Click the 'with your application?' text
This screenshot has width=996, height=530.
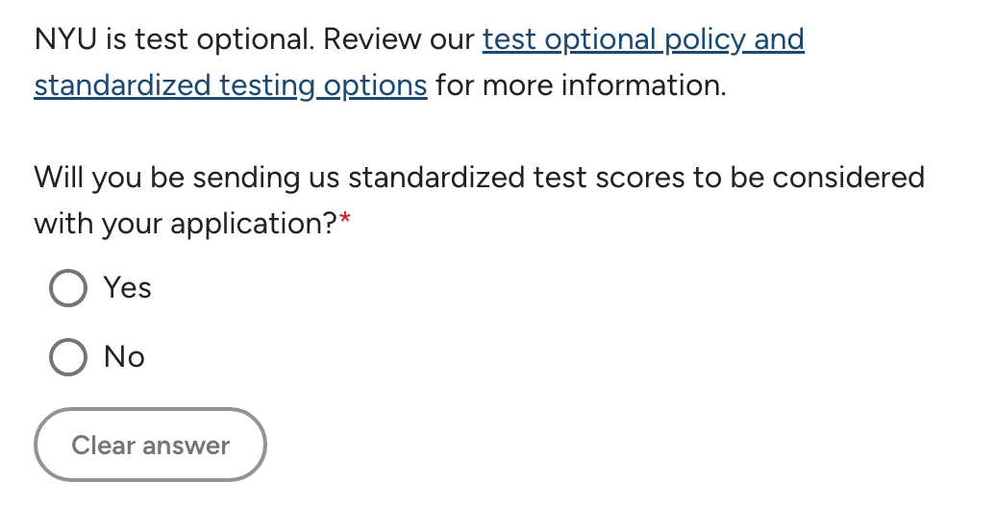185,225
